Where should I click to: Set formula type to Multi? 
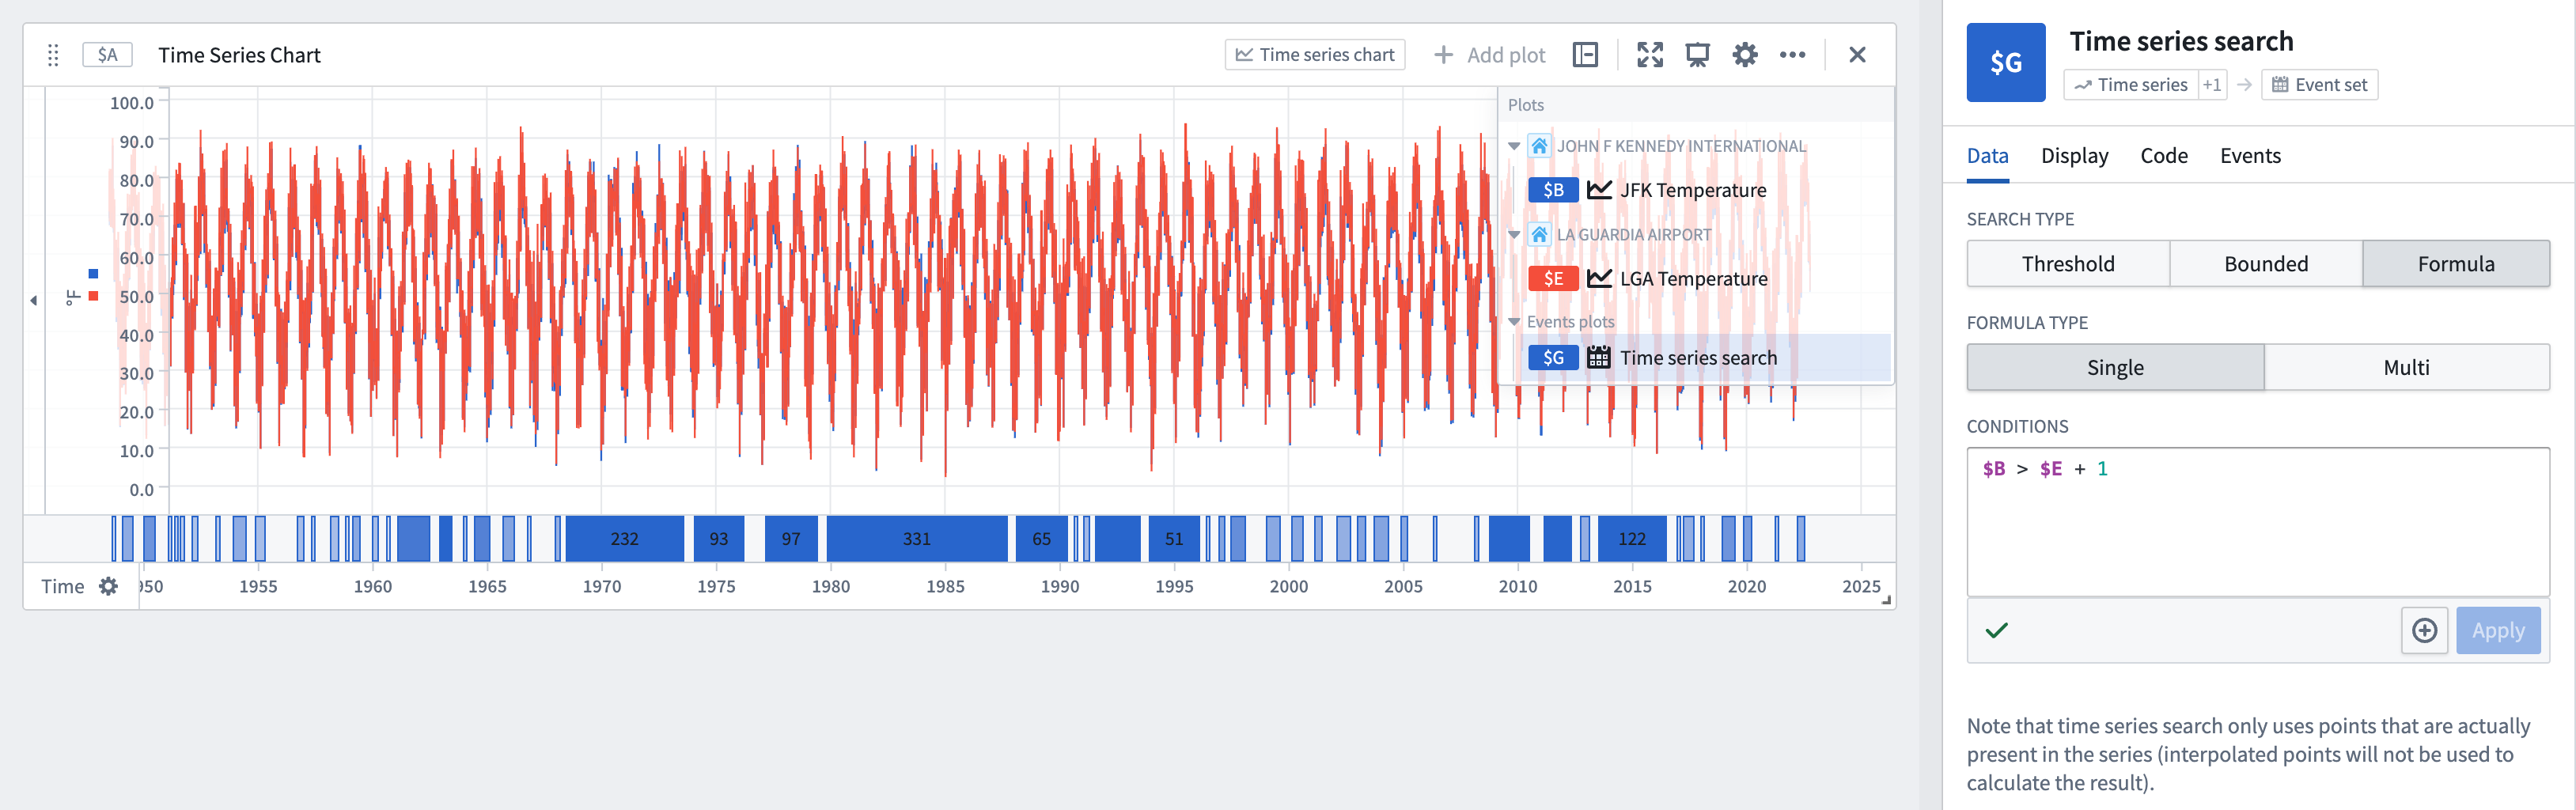pos(2404,367)
